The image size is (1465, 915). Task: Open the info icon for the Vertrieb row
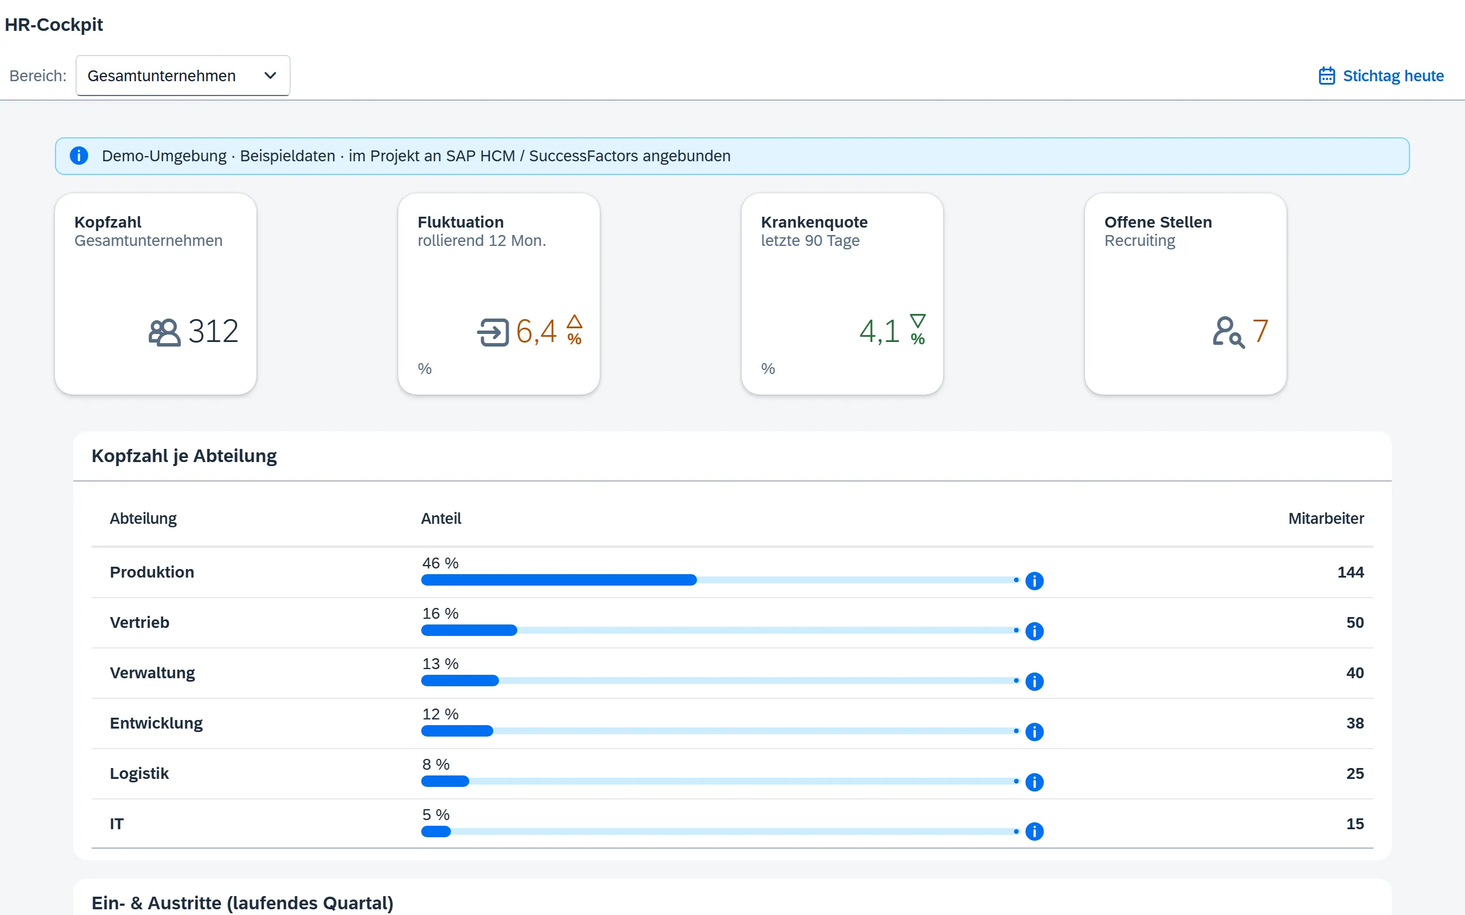1035,631
